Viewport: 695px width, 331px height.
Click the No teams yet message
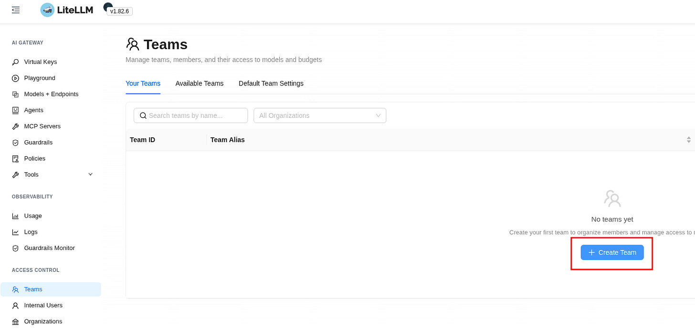click(x=612, y=219)
